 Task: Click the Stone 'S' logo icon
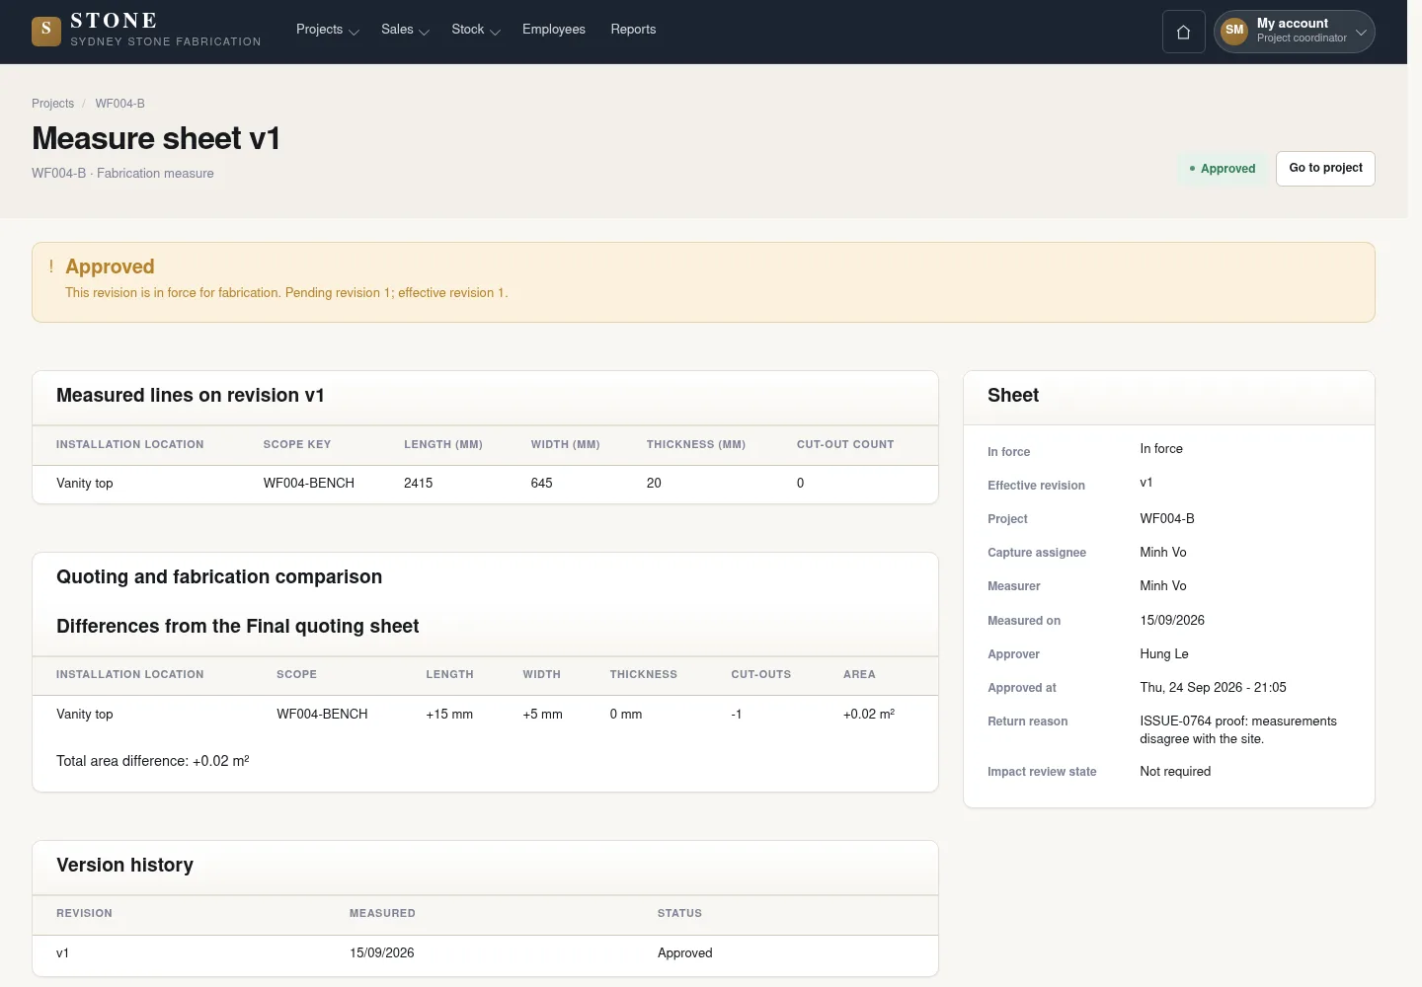(46, 32)
